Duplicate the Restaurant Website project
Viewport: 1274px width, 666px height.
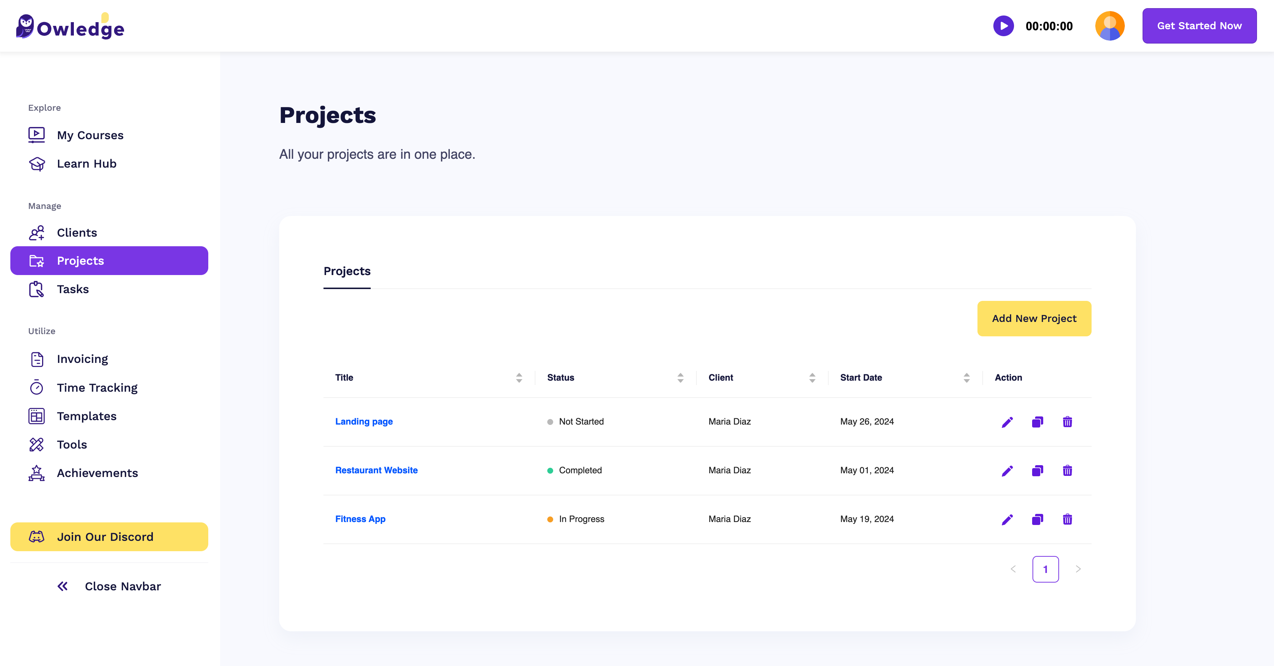(1037, 470)
